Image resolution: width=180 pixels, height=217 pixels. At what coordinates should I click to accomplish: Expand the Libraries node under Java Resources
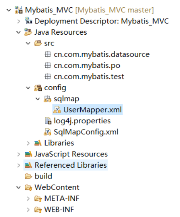pyautogui.click(x=28, y=143)
